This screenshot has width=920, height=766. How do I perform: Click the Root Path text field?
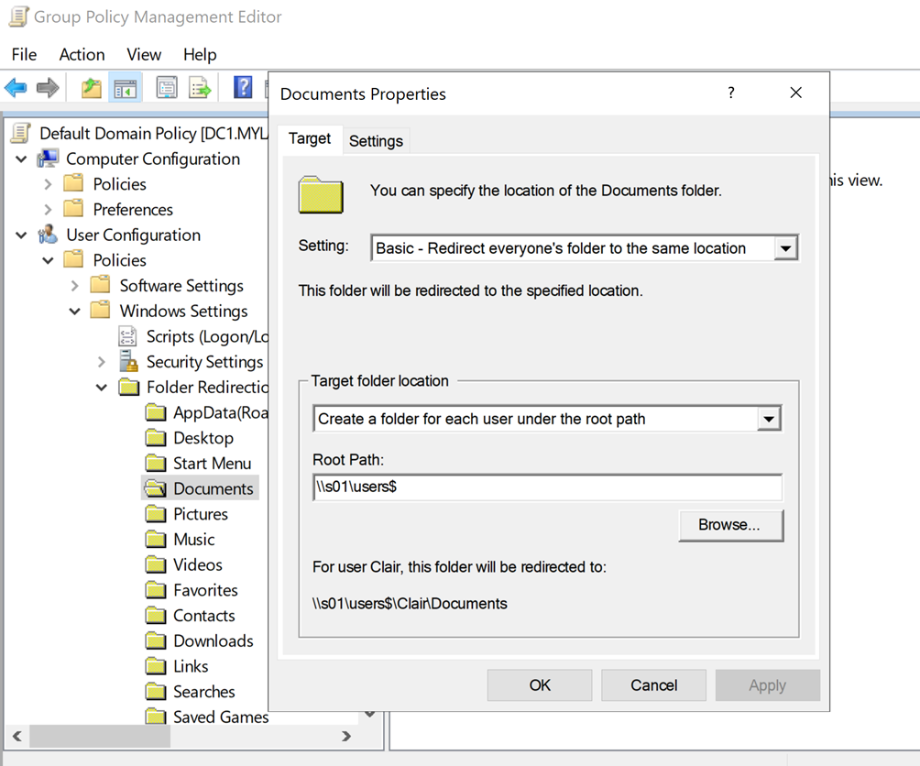547,487
